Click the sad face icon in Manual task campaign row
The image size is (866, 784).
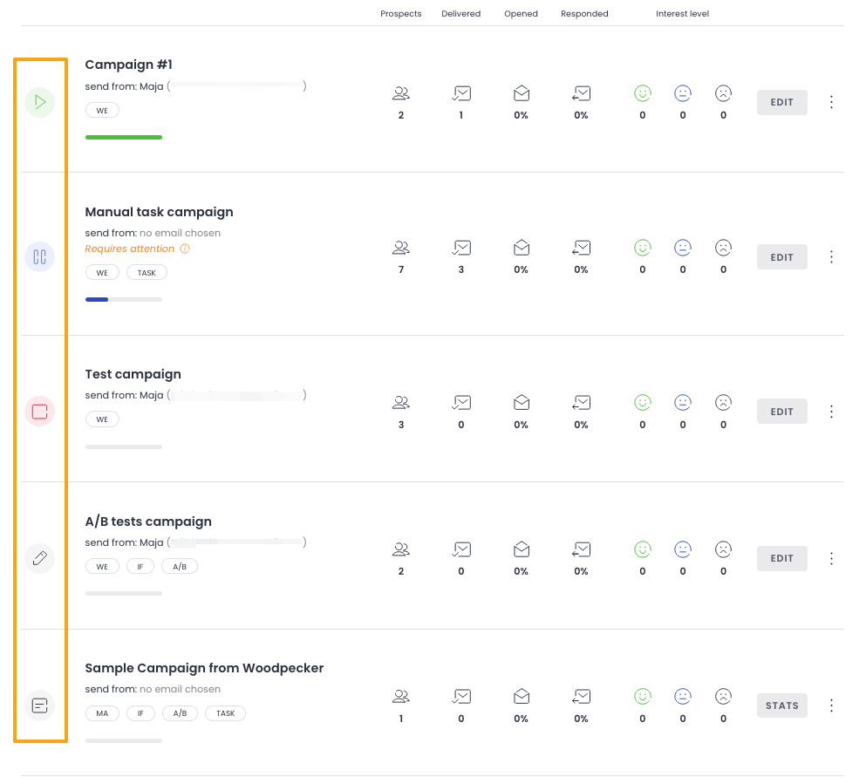(x=723, y=248)
